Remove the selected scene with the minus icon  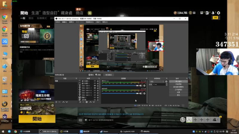pos(59,102)
